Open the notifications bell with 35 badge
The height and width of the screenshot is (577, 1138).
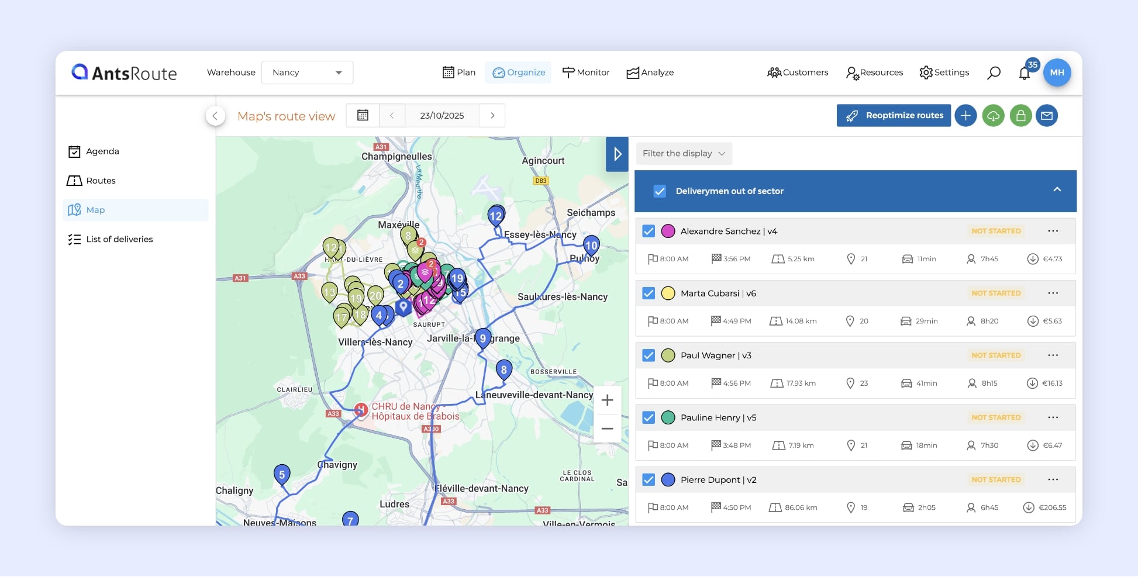click(1025, 72)
